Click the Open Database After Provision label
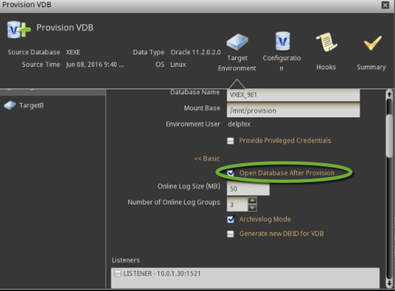The height and width of the screenshot is (291, 395). tap(287, 173)
